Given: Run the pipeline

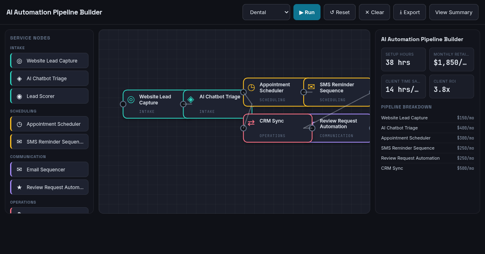Looking at the screenshot, I should pos(307,12).
